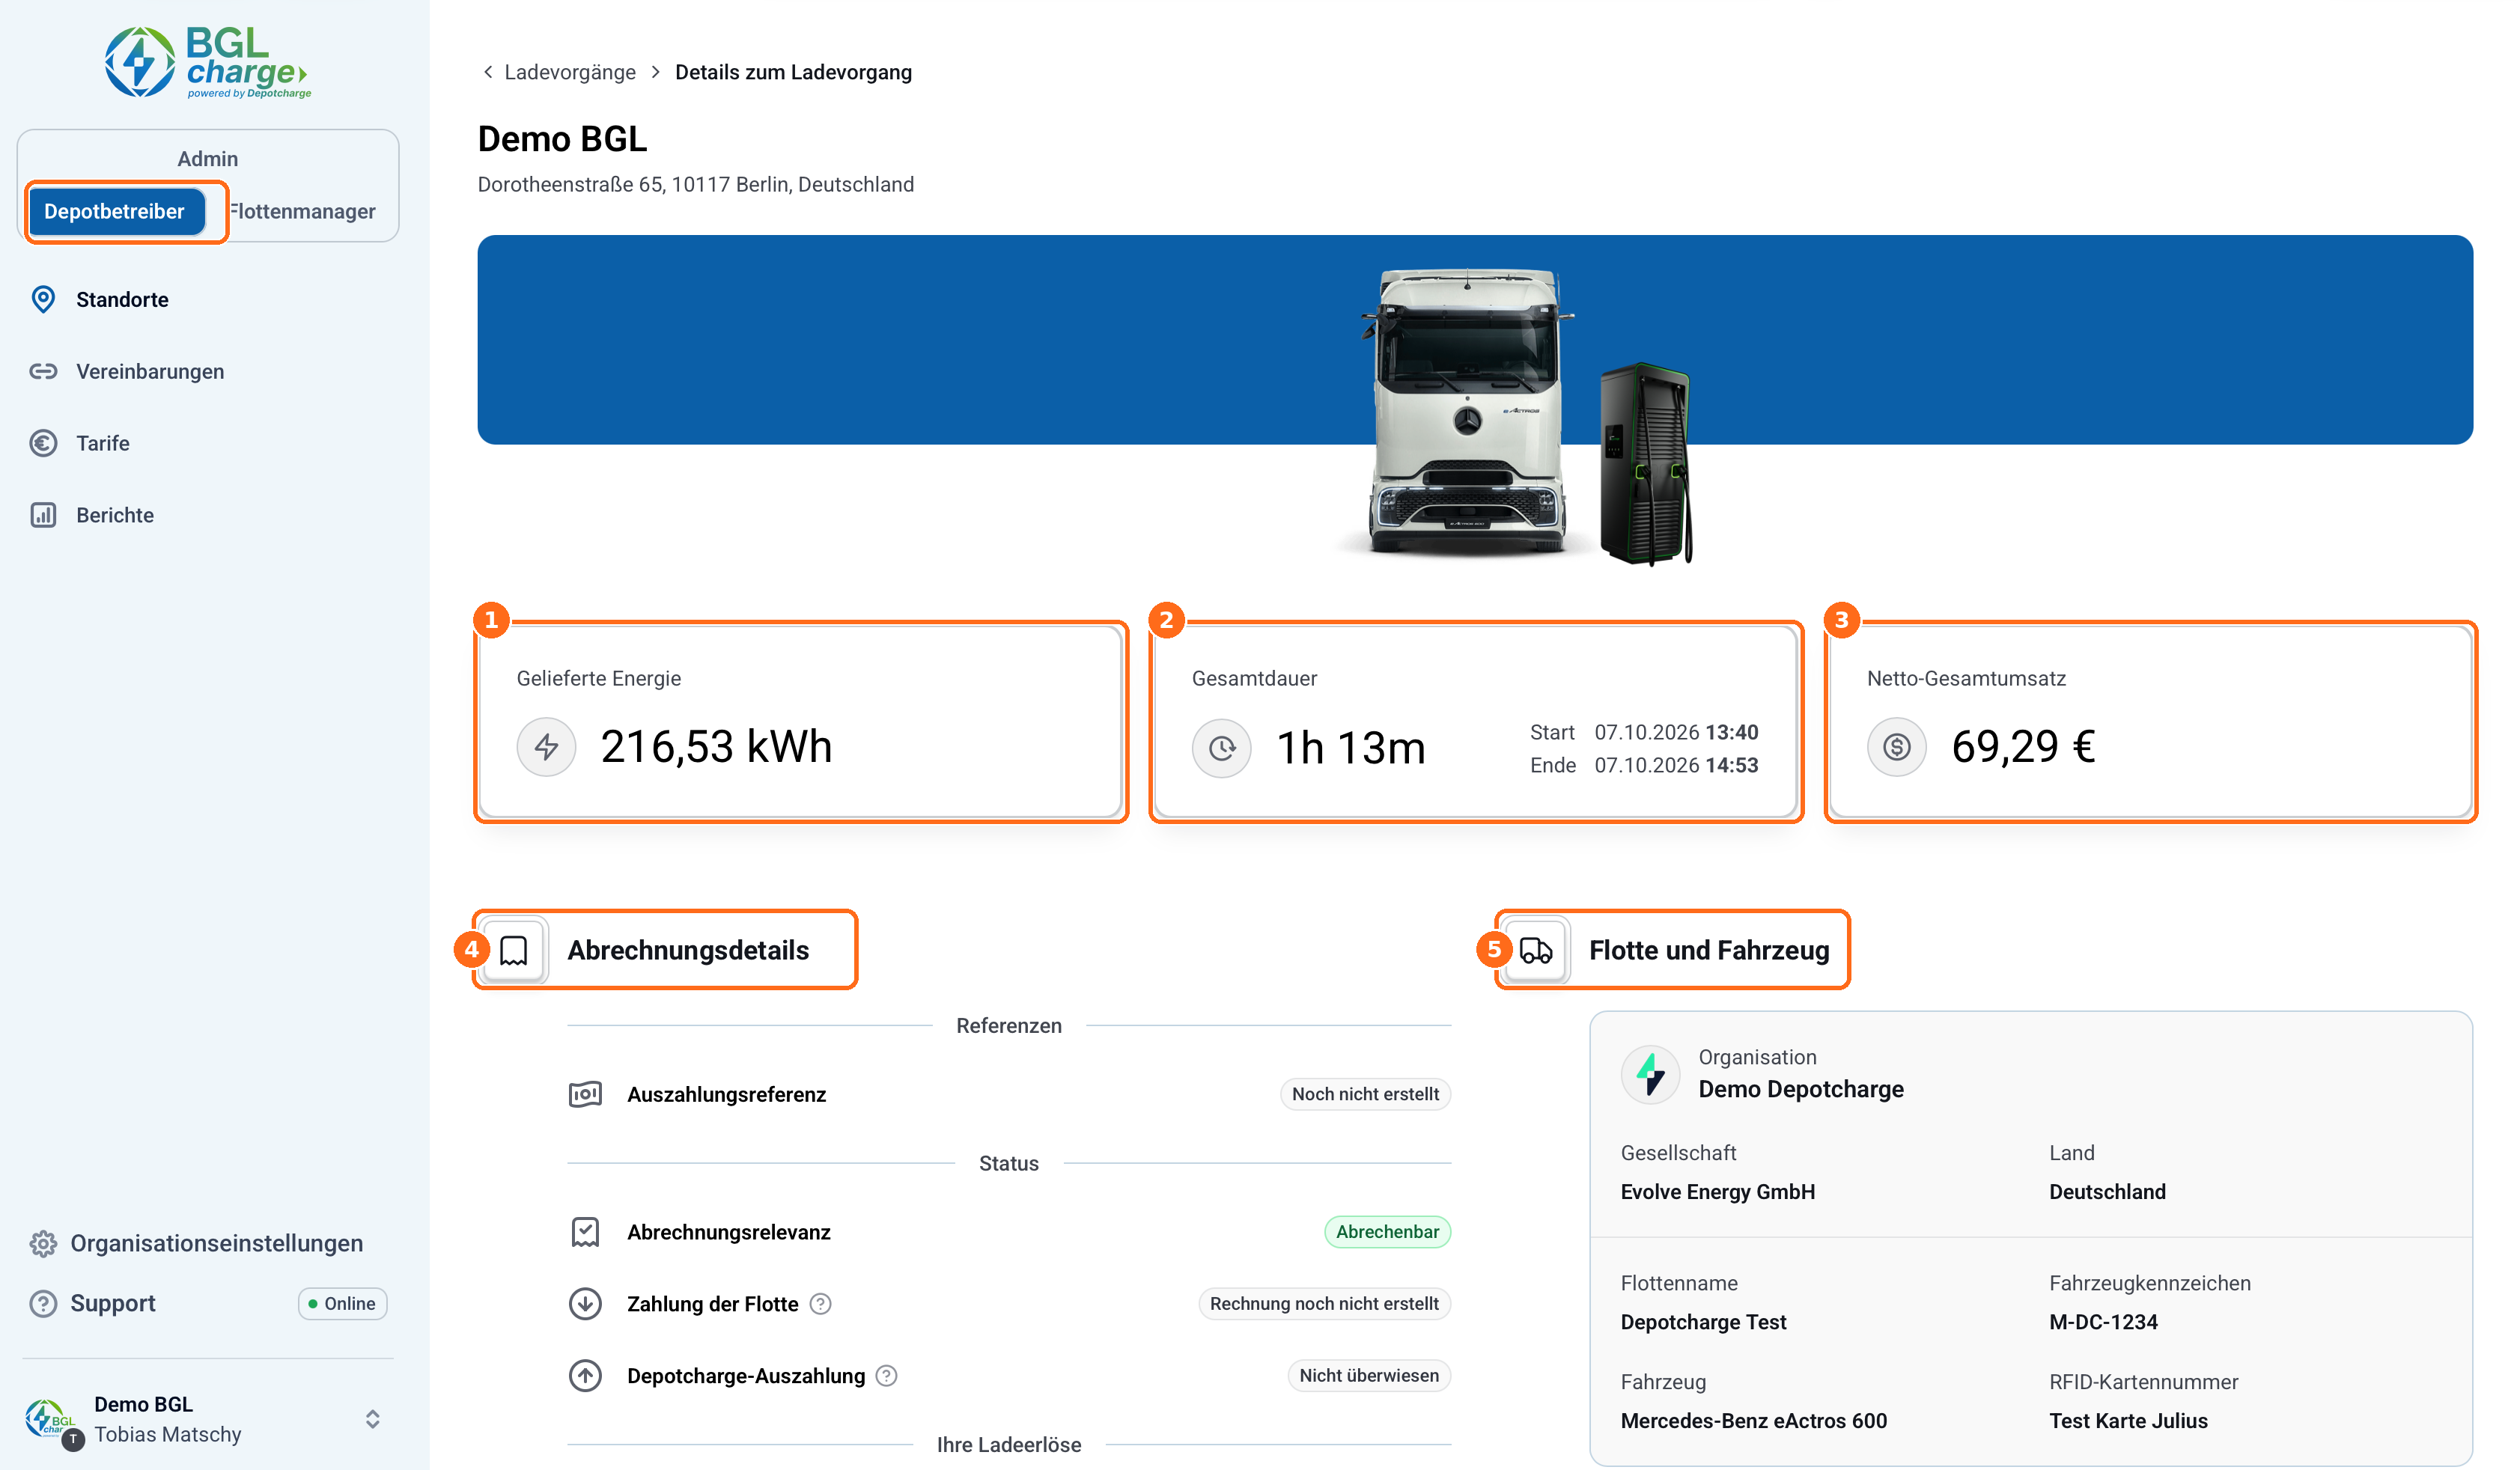
Task: Select the license plate M-DC-1234
Action: 2103,1322
